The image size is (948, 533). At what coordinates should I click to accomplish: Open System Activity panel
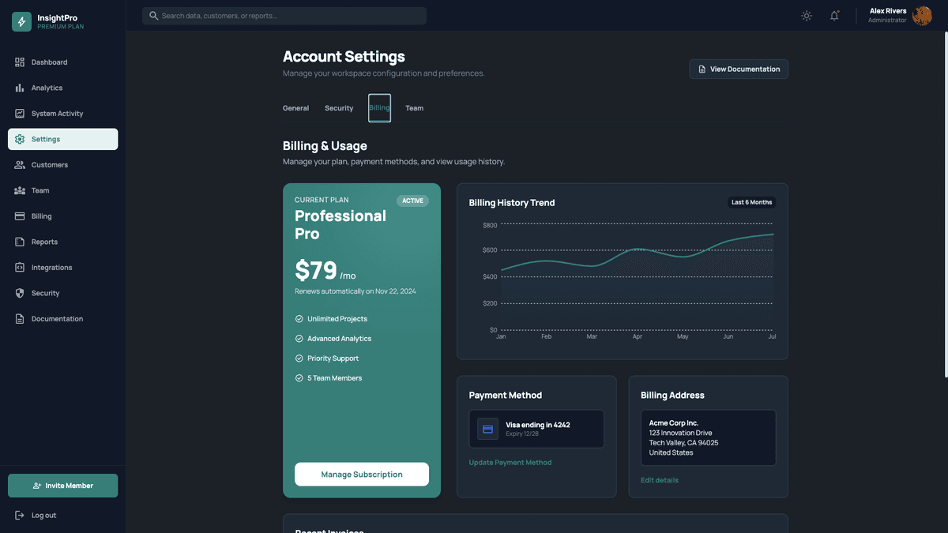19,113
